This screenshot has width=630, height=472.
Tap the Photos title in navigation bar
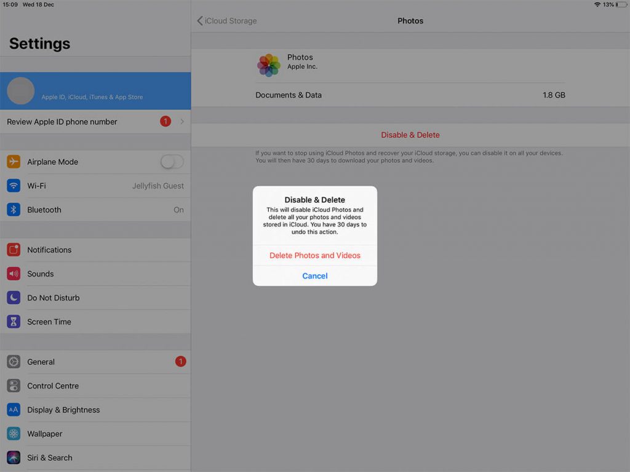(x=410, y=21)
